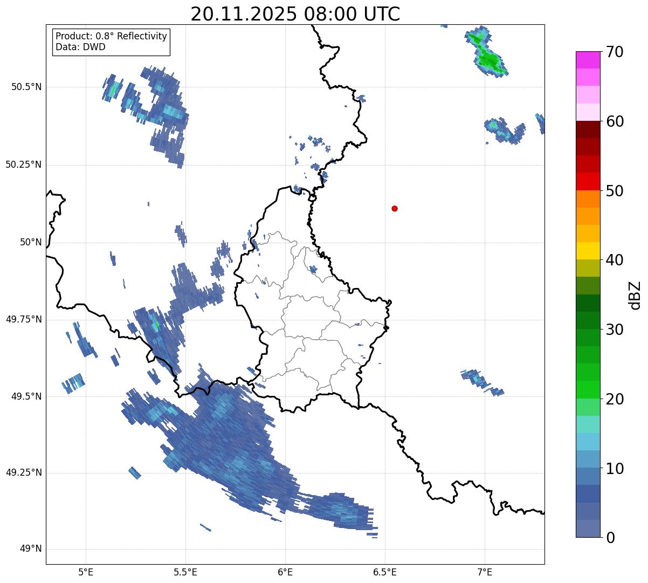Click the orange colorbar segment below 50
This screenshot has height=583, width=648.
(x=588, y=199)
